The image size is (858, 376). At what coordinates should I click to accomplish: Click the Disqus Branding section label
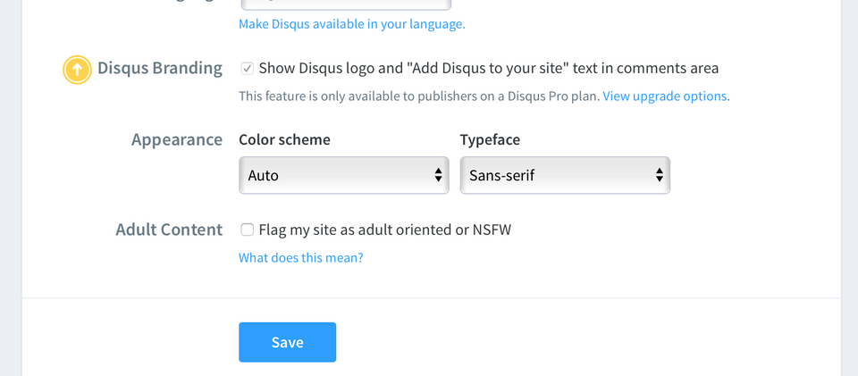[160, 68]
